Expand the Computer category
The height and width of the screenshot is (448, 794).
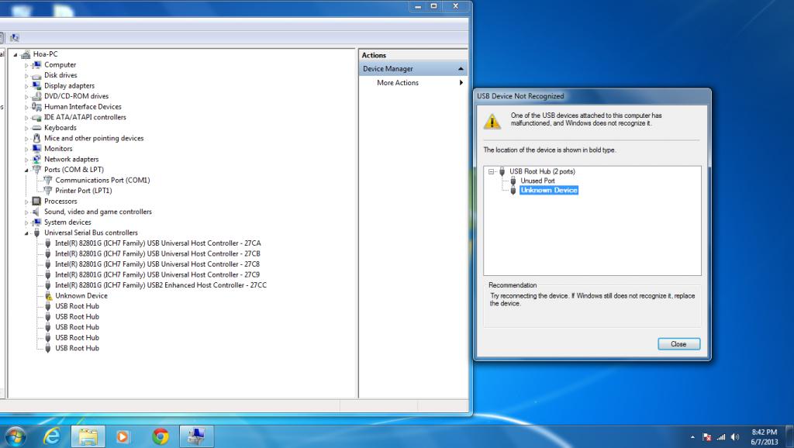click(26, 65)
